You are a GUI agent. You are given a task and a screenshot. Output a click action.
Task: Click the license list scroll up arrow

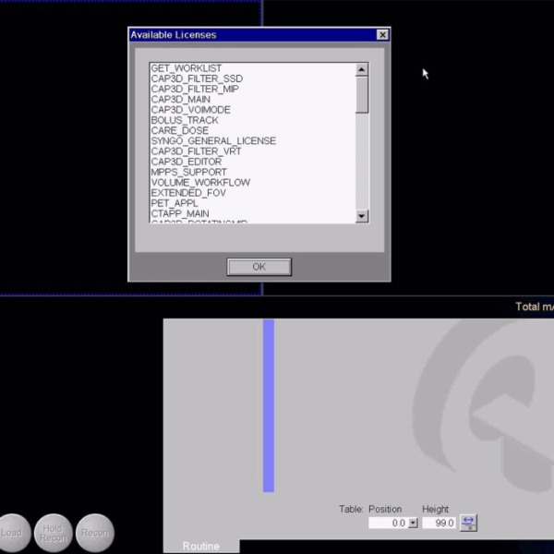click(x=362, y=69)
